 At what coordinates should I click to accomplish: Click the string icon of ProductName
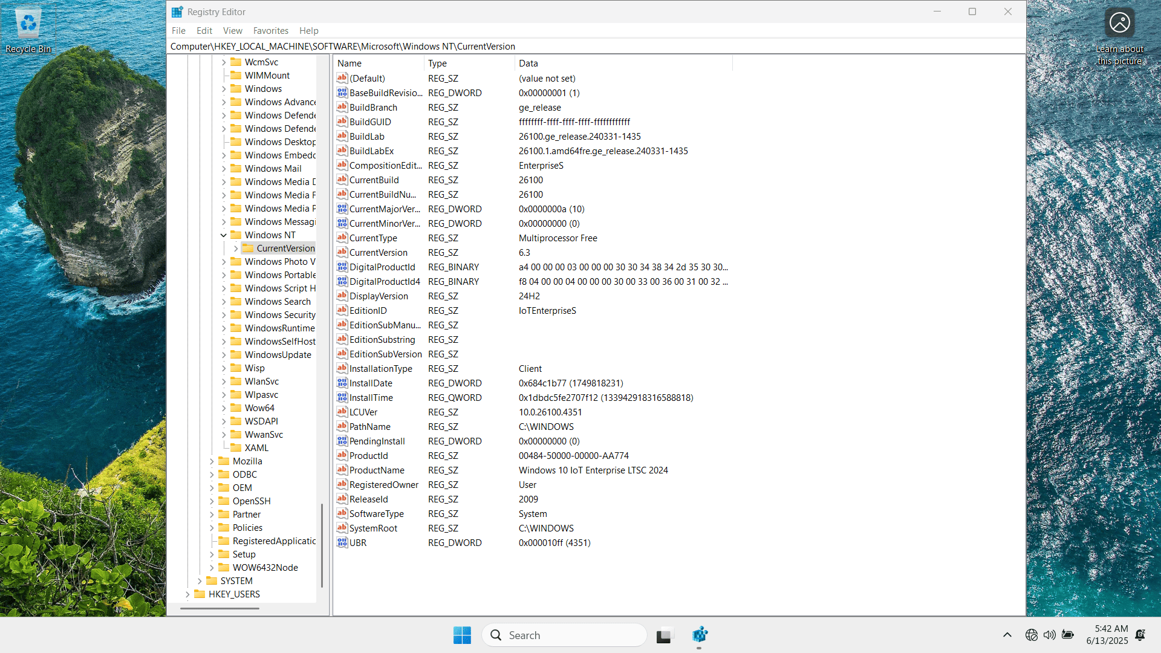coord(342,470)
